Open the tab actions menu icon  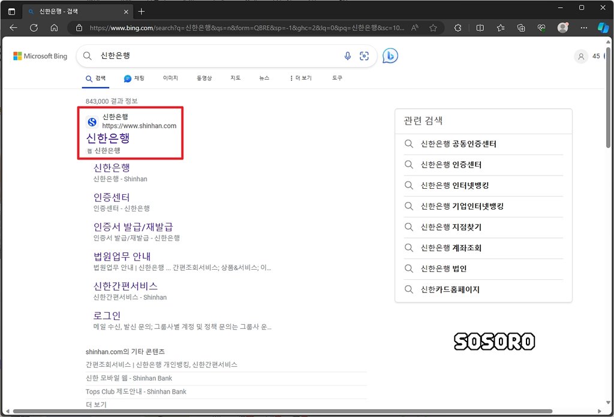(x=12, y=12)
